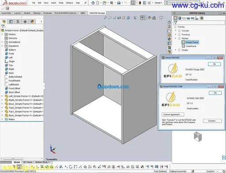Expand the Annotations node in the feature tree
226x173 pixels.
tap(2, 42)
